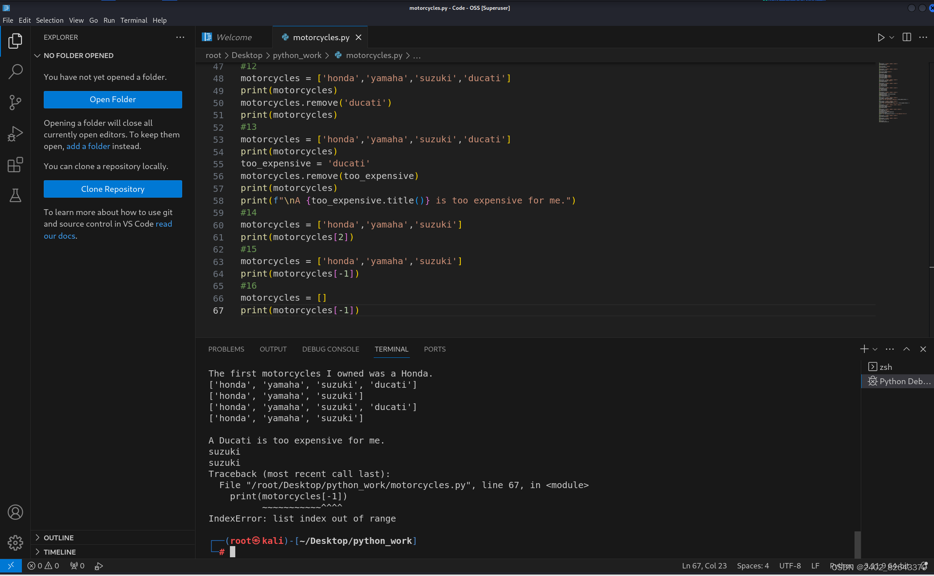Viewport: 934px width, 576px height.
Task: Switch to the OUTPUT panel tab
Action: click(x=273, y=349)
